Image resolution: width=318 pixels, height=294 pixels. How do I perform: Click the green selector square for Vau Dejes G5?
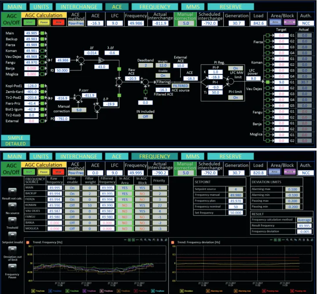pyautogui.click(x=268, y=105)
